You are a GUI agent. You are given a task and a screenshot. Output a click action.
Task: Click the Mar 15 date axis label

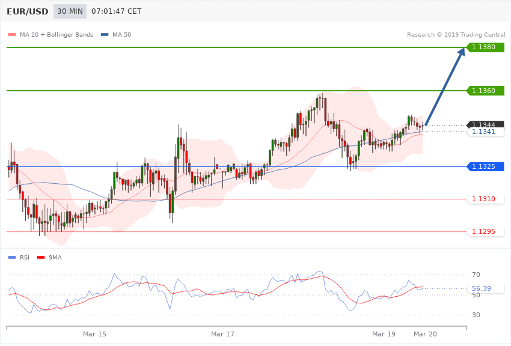tap(94, 334)
